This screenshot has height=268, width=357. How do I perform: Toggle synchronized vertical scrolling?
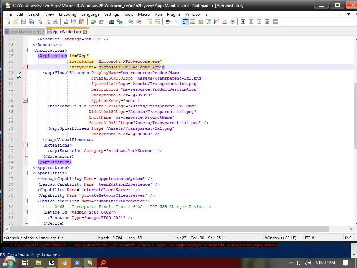tap(149, 22)
